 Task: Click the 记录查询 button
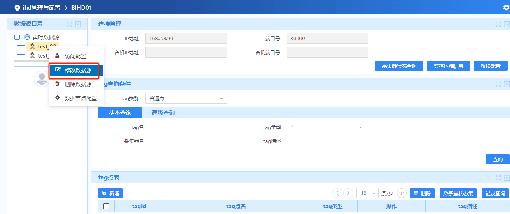[495, 193]
